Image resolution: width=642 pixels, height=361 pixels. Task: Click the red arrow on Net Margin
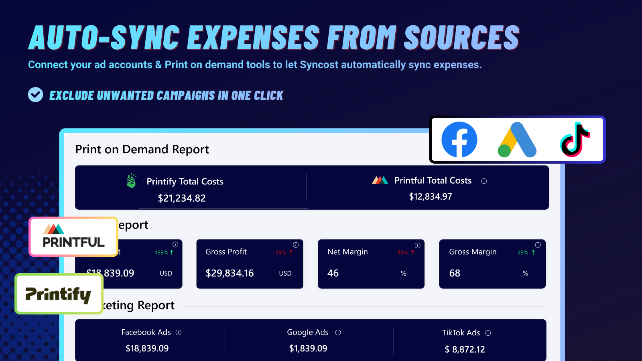412,252
